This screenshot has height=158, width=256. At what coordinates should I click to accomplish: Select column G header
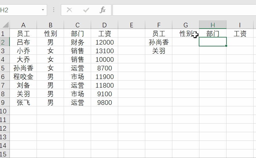coord(186,25)
